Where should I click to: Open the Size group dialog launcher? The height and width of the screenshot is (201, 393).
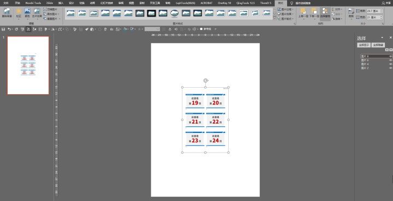[x=383, y=24]
